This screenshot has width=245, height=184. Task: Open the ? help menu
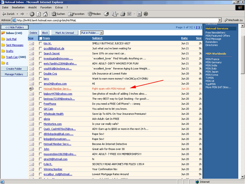coord(67,7)
